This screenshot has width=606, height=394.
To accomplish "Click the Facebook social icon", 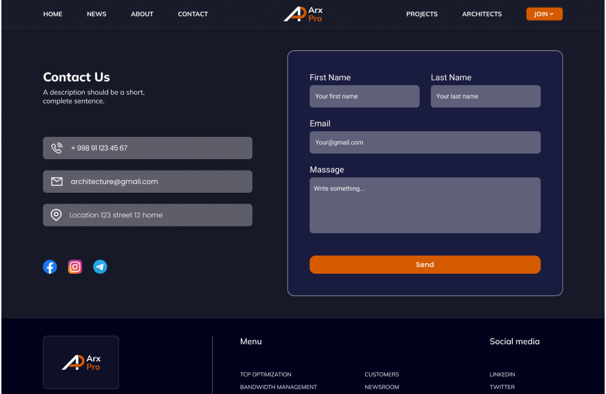I will click(50, 267).
